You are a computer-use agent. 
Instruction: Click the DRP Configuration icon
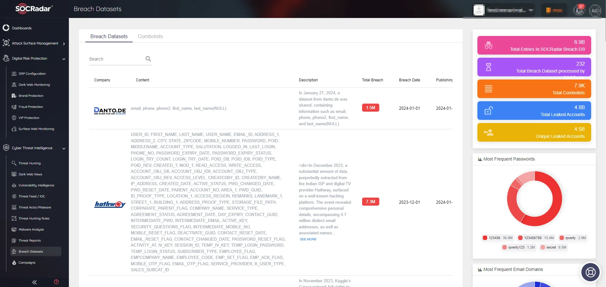click(x=14, y=74)
